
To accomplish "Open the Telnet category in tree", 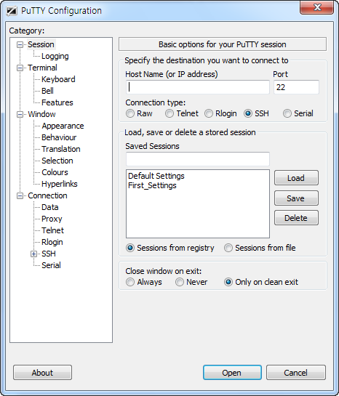I will coord(53,230).
